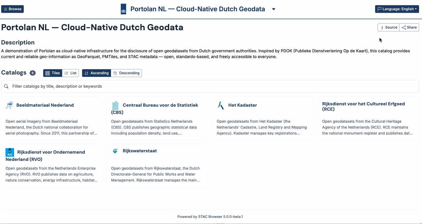Viewport: 422px width, 224px height.
Task: Click the Catalogs section heading
Action: coord(14,73)
